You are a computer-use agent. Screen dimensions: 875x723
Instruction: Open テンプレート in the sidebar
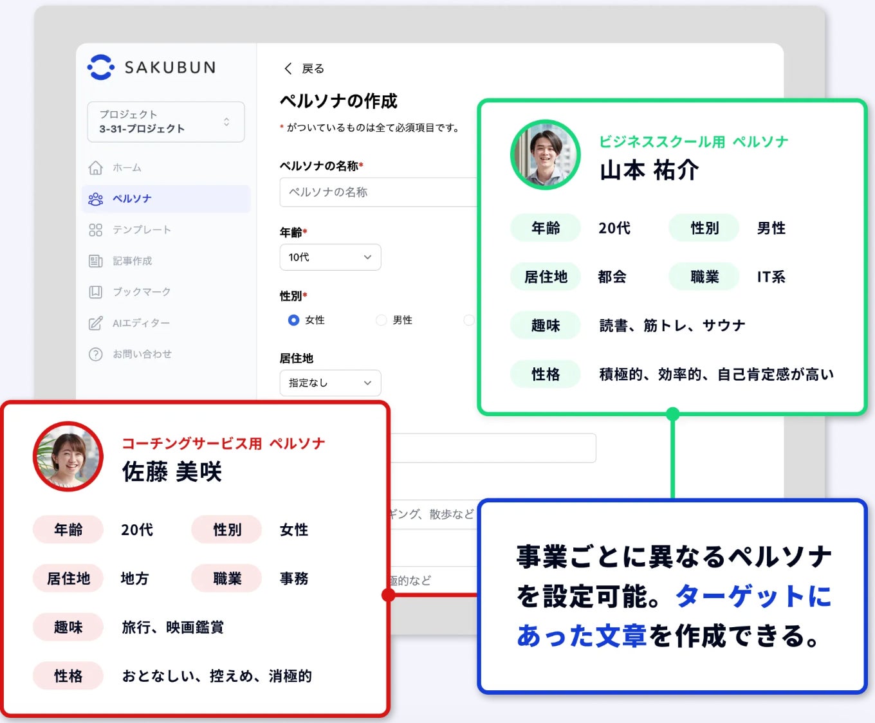coord(166,230)
